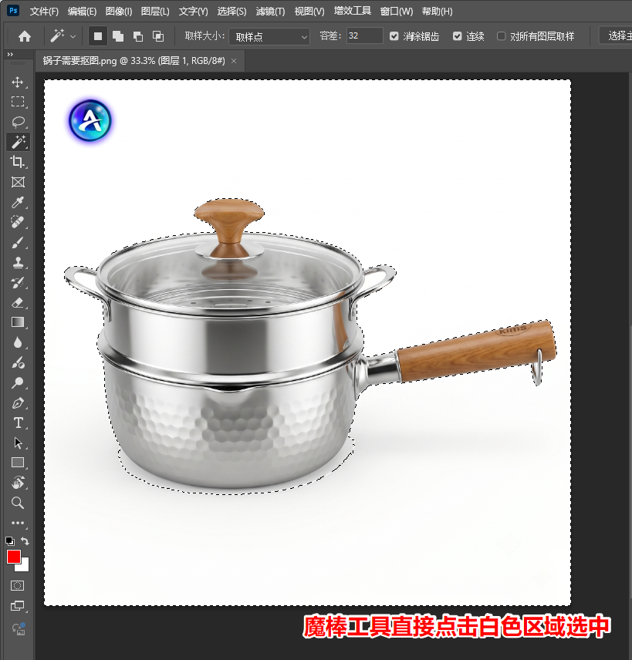Image resolution: width=632 pixels, height=660 pixels.
Task: Click the 选择主体 button in options bar
Action: (616, 36)
